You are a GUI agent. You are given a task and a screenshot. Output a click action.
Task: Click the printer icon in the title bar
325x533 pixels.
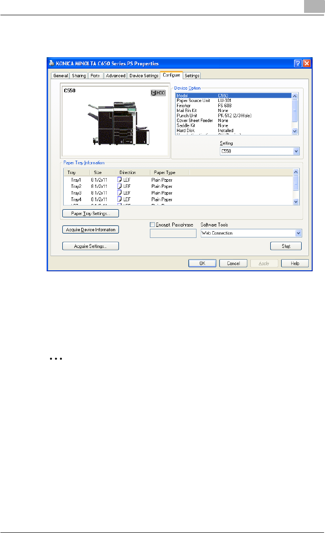click(51, 63)
